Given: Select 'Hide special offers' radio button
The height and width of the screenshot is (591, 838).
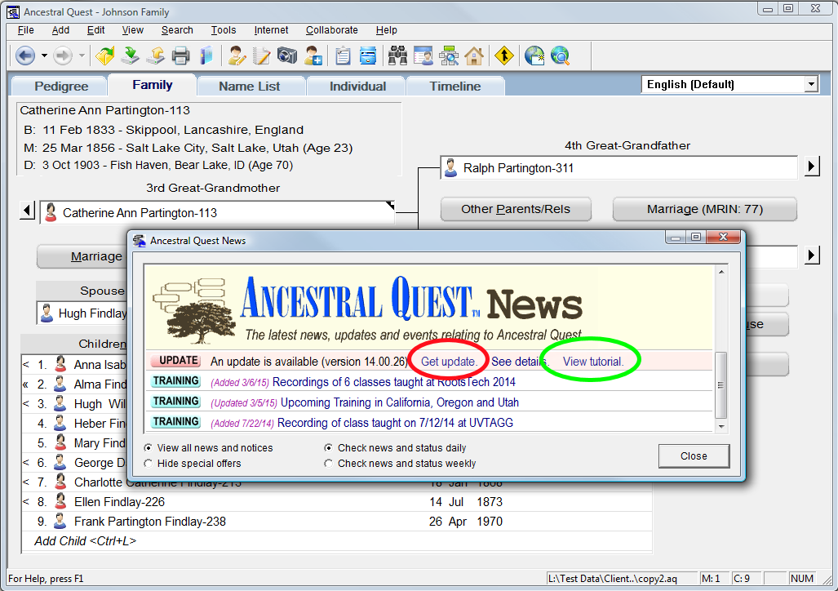Looking at the screenshot, I should (x=149, y=464).
